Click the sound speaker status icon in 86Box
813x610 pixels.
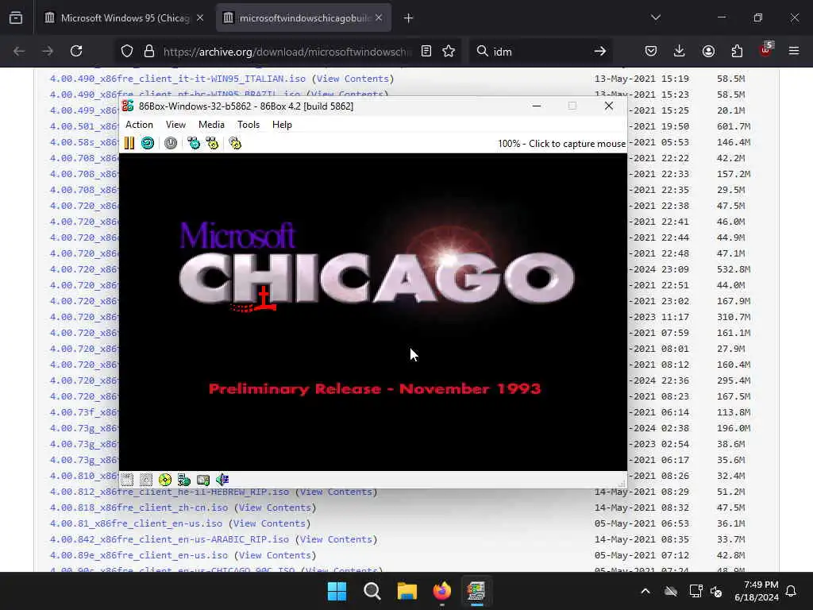click(222, 480)
